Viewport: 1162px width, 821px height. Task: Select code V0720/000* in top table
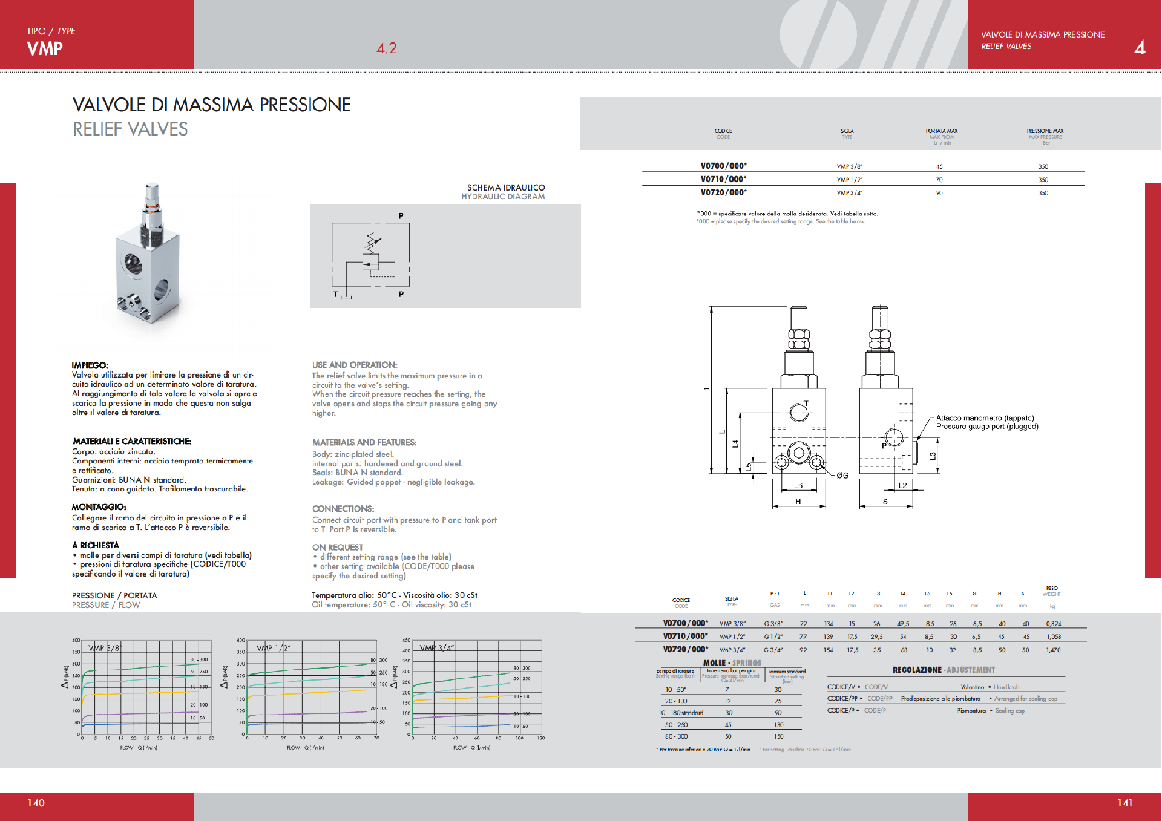tap(723, 192)
